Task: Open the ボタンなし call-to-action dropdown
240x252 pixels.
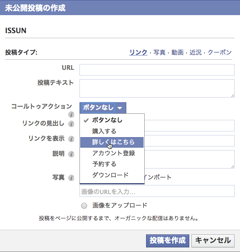Action: (x=103, y=108)
